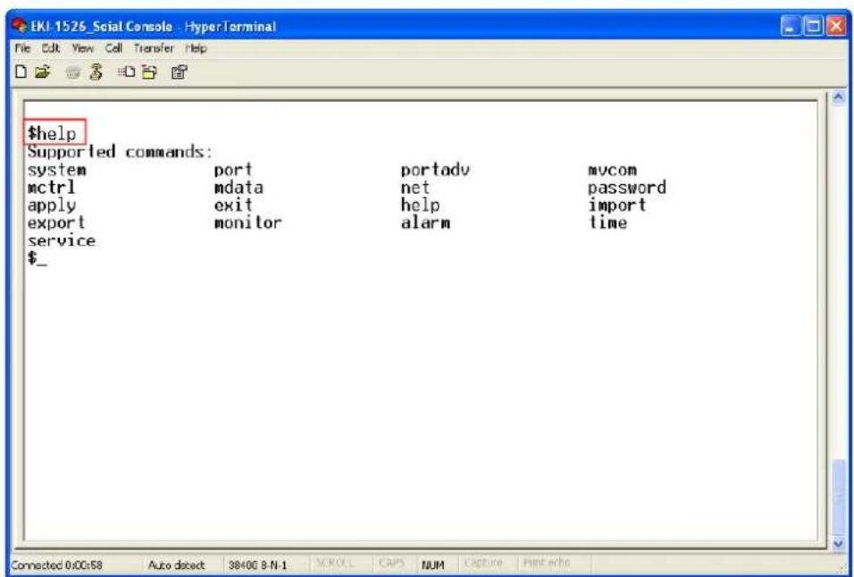The width and height of the screenshot is (854, 577).
Task: Click '38400 8-N-1' status bar entry
Action: 257,564
